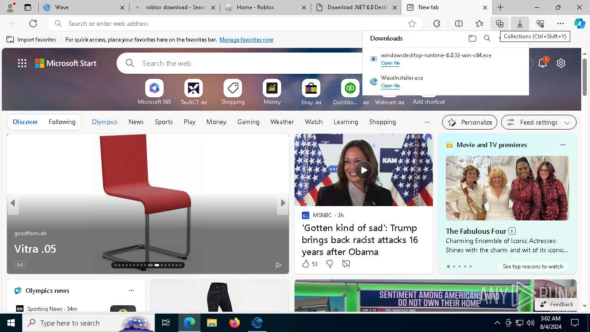
Task: Open file link for WaveInstaller.exe
Action: tap(390, 86)
